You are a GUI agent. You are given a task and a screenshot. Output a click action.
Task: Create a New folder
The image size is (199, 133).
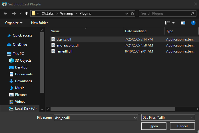tap(39, 23)
